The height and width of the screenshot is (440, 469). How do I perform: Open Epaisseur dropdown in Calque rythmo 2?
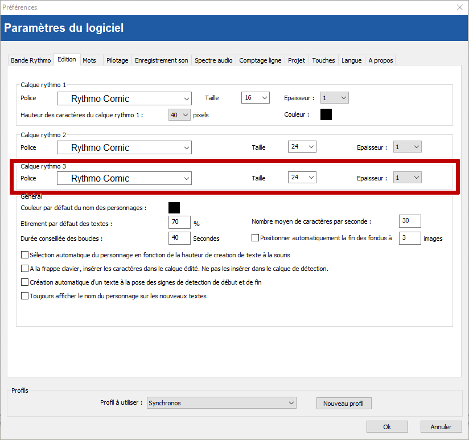(x=408, y=147)
